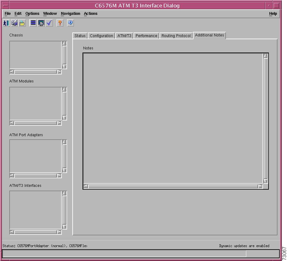The height and width of the screenshot is (261, 288).
Task: Click ATM Port Adapters scroll left arrow
Action: 12,176
